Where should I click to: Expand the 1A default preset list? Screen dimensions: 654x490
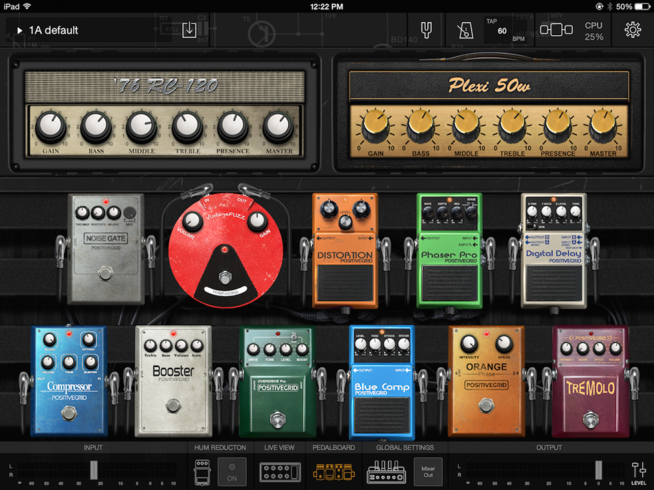click(x=21, y=30)
